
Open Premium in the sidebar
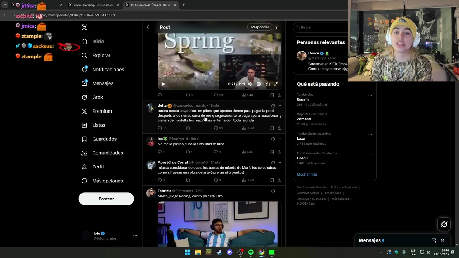[x=96, y=111]
